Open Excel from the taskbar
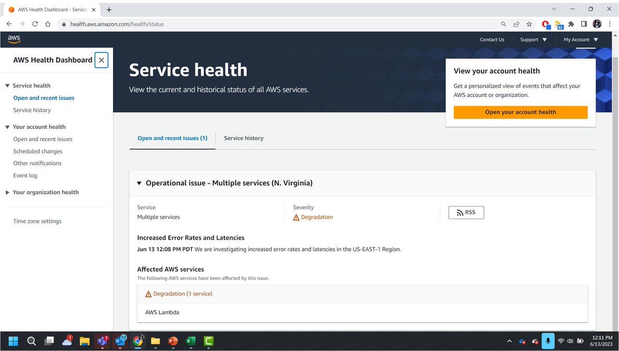The image size is (619, 351). [190, 341]
